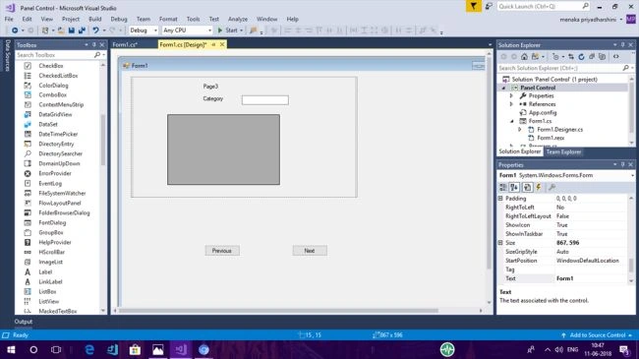Image resolution: width=639 pixels, height=359 pixels.
Task: Open Visual Studio from the taskbar
Action: click(x=181, y=349)
